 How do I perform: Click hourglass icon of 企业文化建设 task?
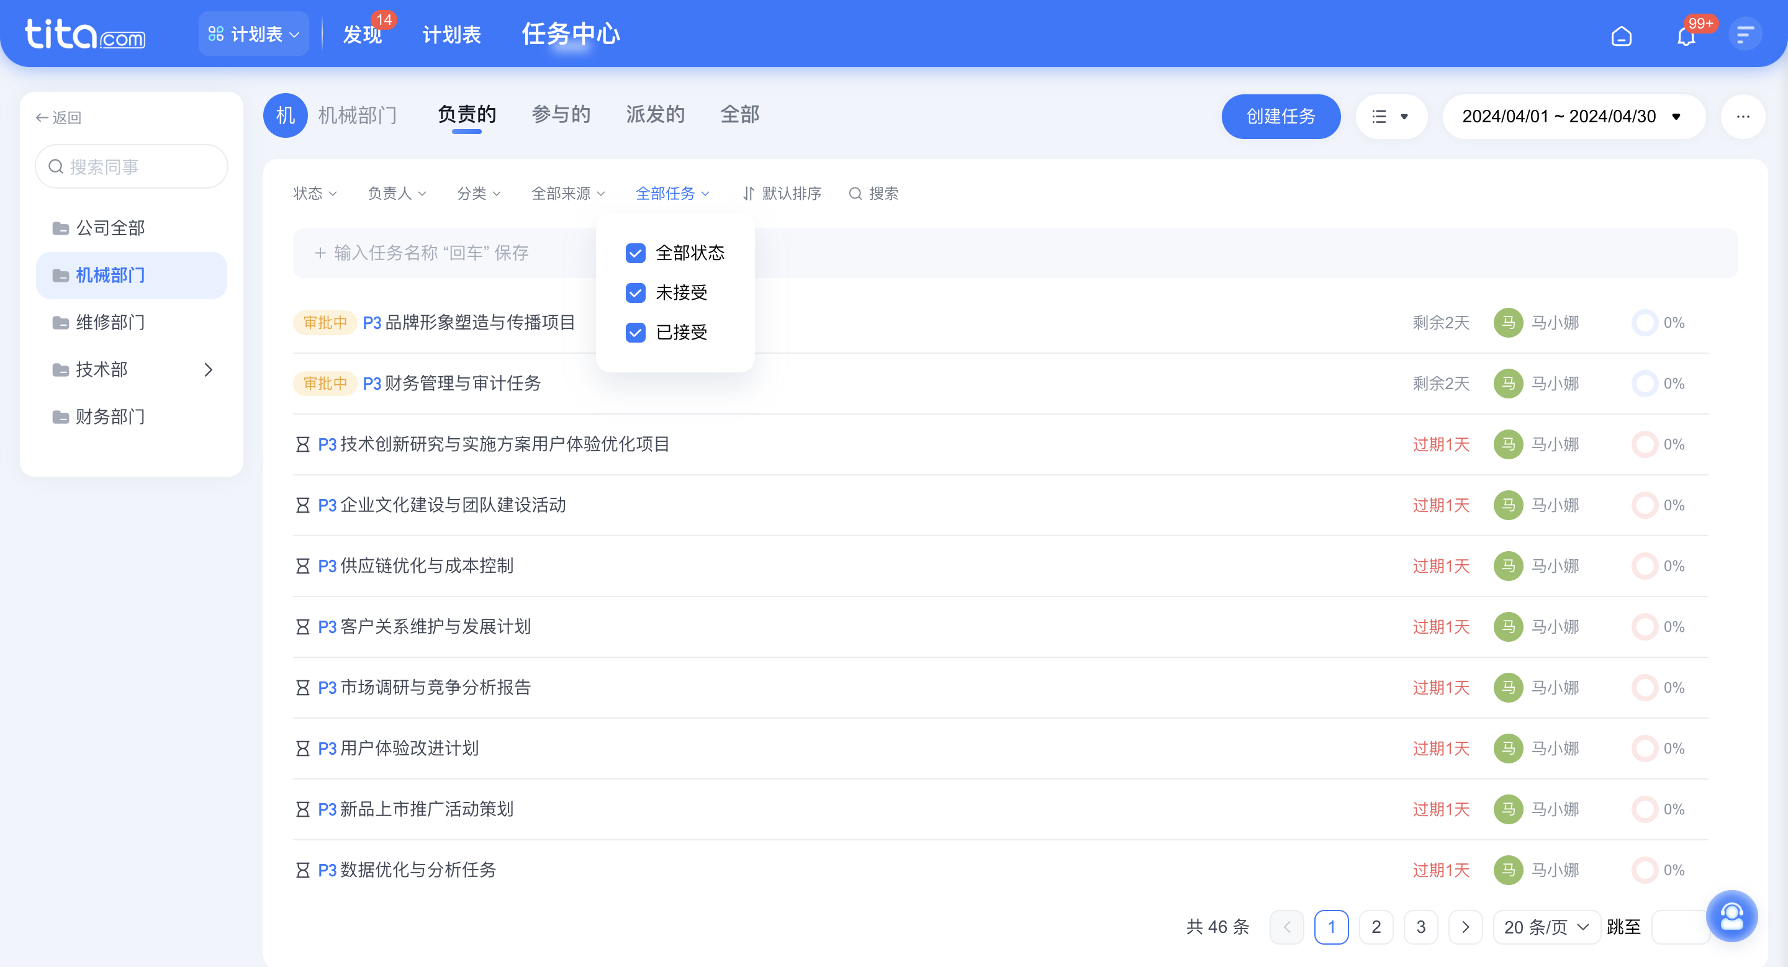tap(302, 505)
